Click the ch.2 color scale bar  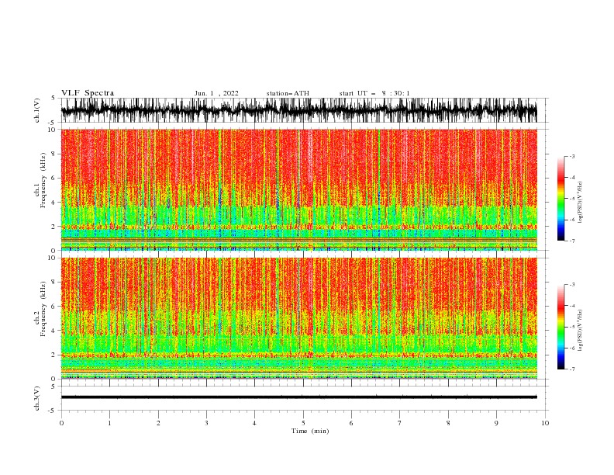(x=561, y=327)
